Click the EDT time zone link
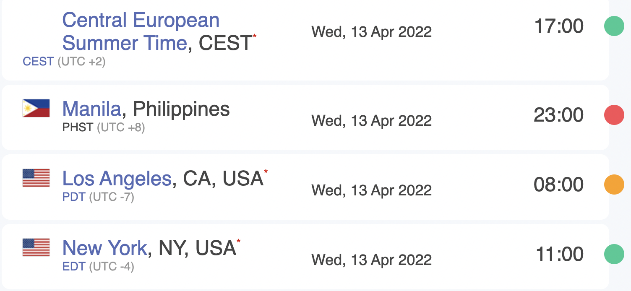 (74, 266)
